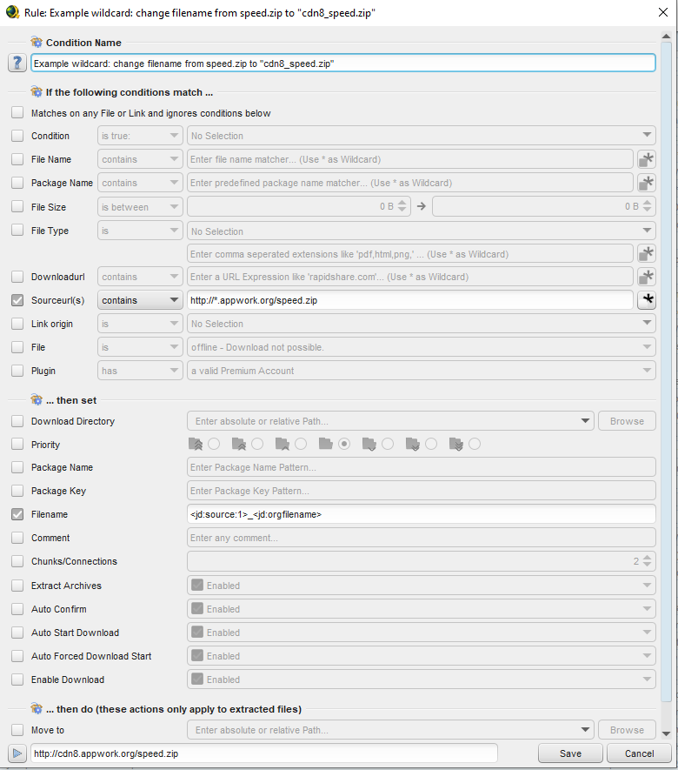Click the help question mark icon

click(17, 64)
